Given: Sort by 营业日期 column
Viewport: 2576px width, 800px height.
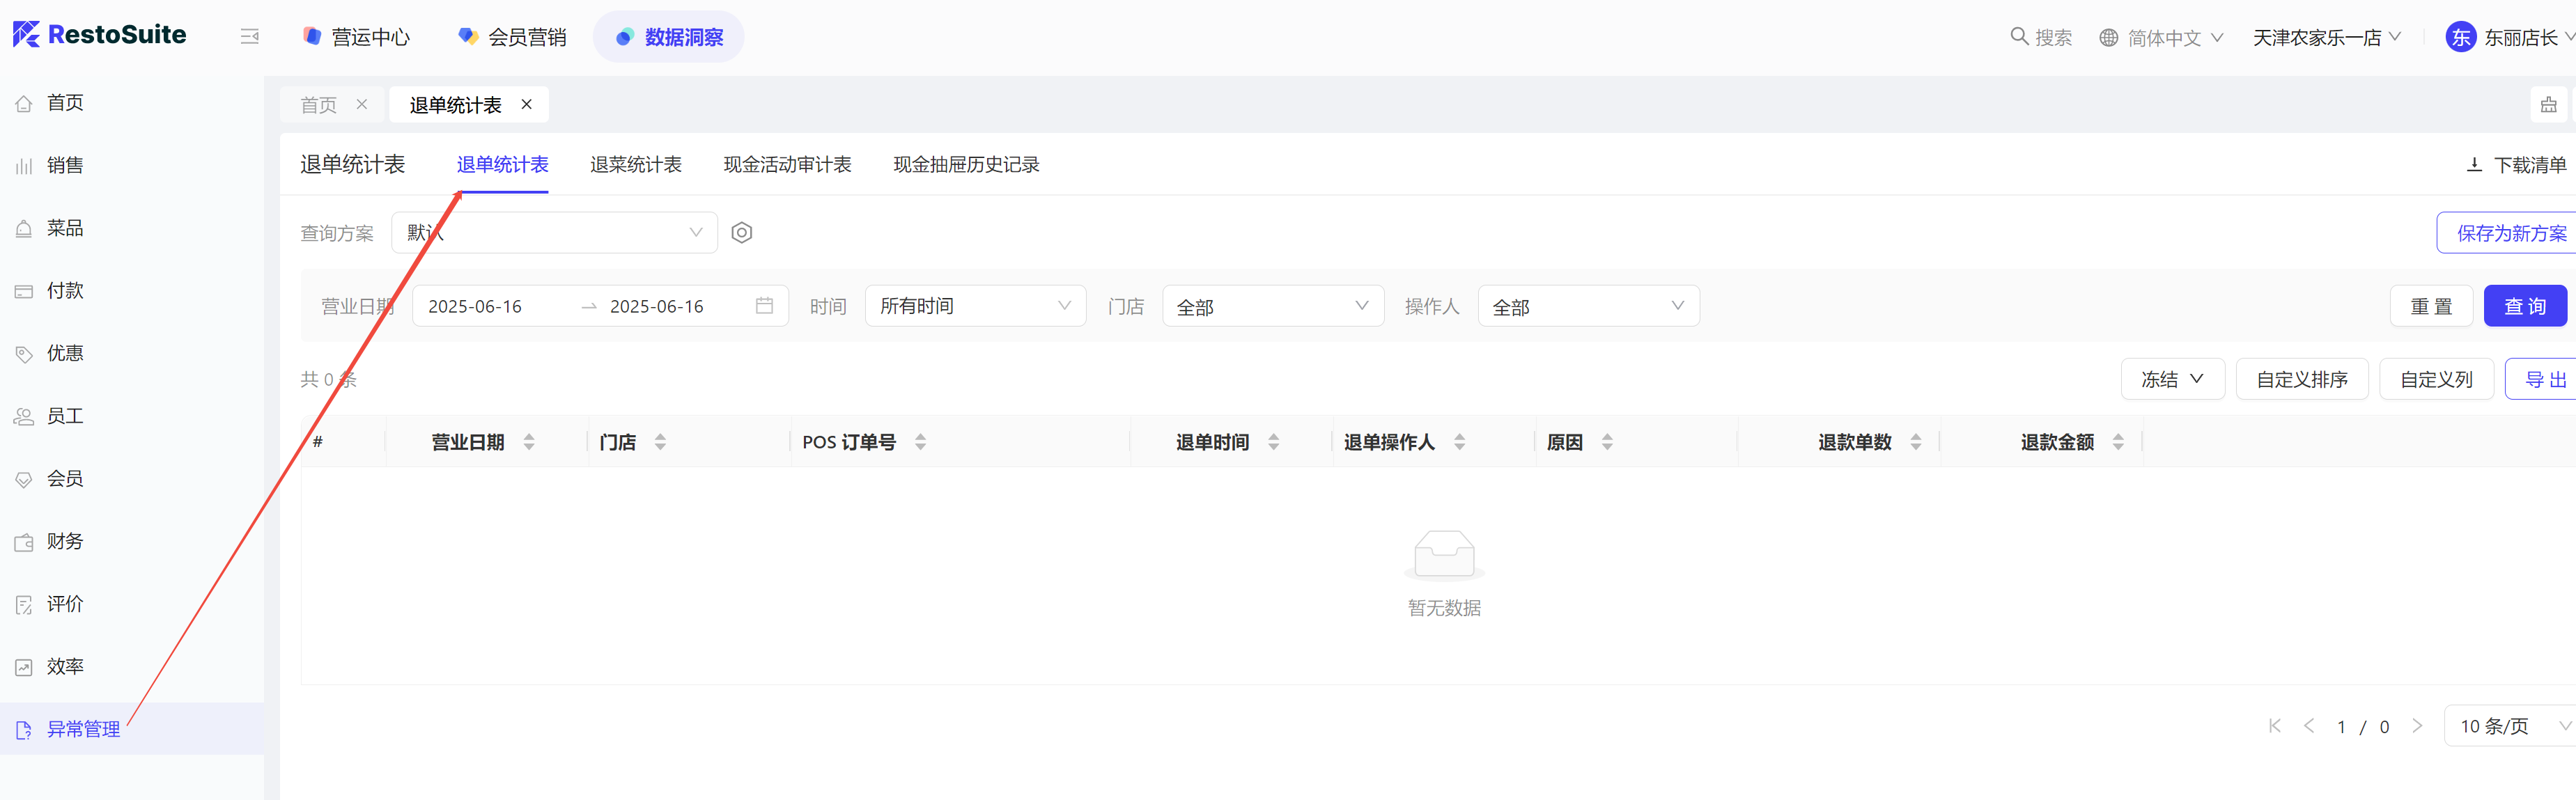Looking at the screenshot, I should (x=529, y=442).
